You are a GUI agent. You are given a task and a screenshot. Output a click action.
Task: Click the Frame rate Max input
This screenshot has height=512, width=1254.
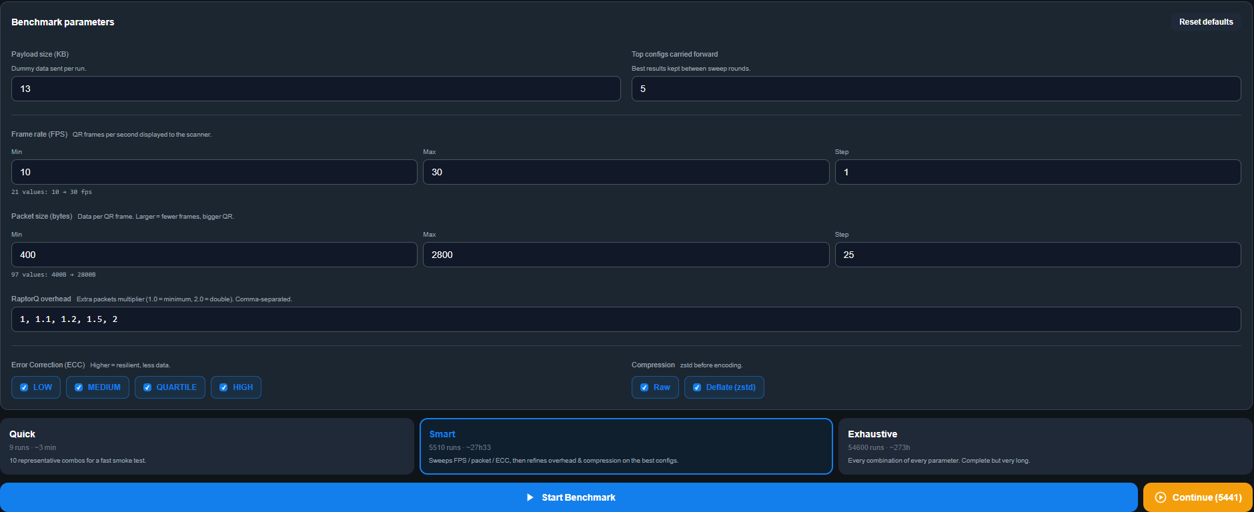[626, 172]
